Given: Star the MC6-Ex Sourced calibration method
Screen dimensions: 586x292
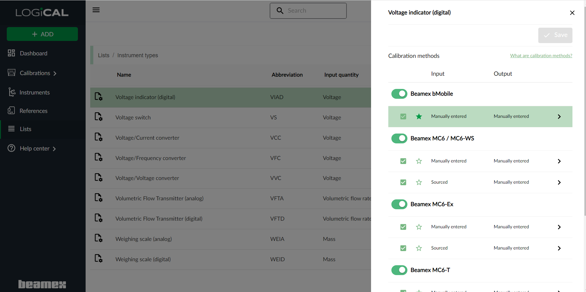Looking at the screenshot, I should 419,248.
